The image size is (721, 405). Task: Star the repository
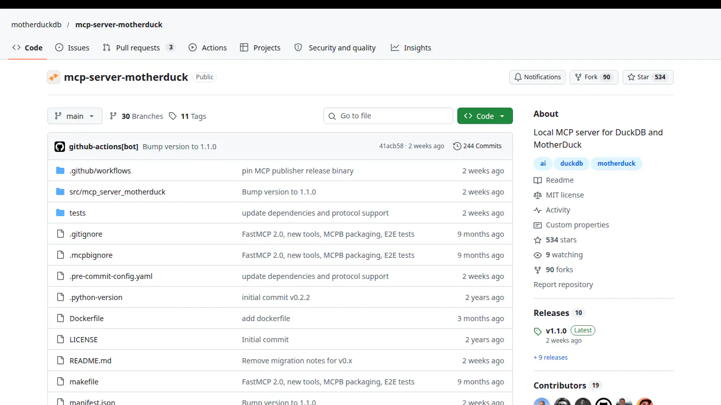(x=648, y=77)
